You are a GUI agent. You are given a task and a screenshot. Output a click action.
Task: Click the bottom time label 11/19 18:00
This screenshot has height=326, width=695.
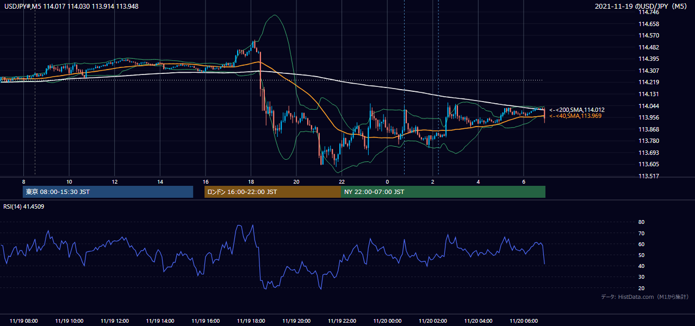pos(251,321)
